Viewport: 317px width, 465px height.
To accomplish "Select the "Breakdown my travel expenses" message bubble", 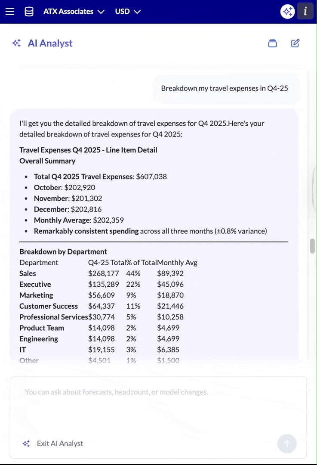I will tap(224, 88).
